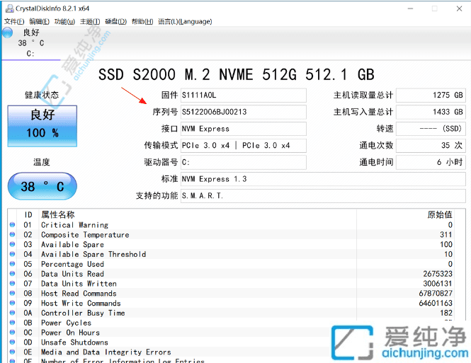Click the CrystalDiskInfo title bar icon
Viewport: 471px width, 363px height.
point(10,8)
